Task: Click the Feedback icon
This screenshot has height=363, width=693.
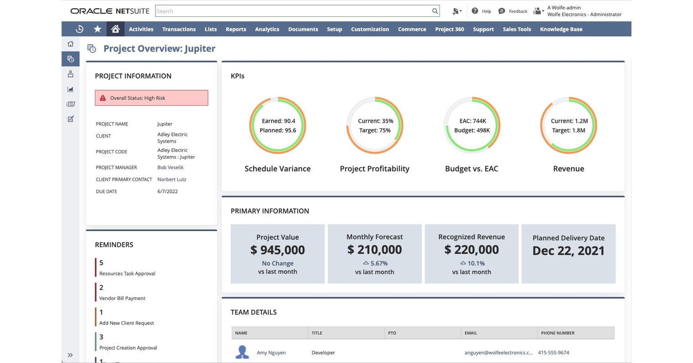Action: (501, 10)
